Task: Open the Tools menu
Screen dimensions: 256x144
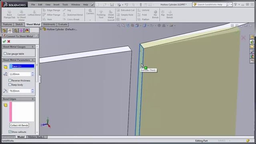Action: pyautogui.click(x=65, y=4)
